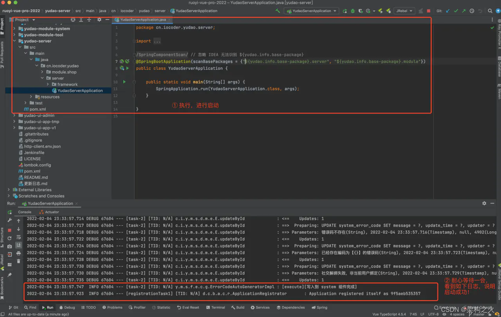Stop process with Run panel red square
Screen dimensions: 501x317
point(10,230)
